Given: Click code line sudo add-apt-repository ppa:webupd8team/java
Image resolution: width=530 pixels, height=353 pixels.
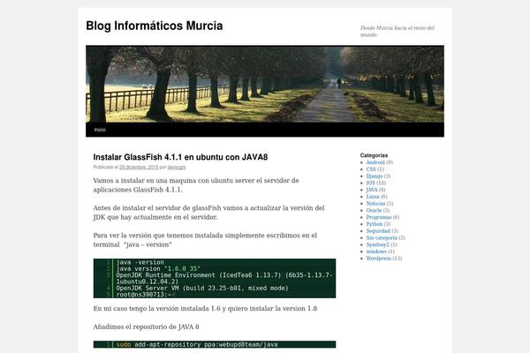Looking at the screenshot, I should click(x=197, y=344).
